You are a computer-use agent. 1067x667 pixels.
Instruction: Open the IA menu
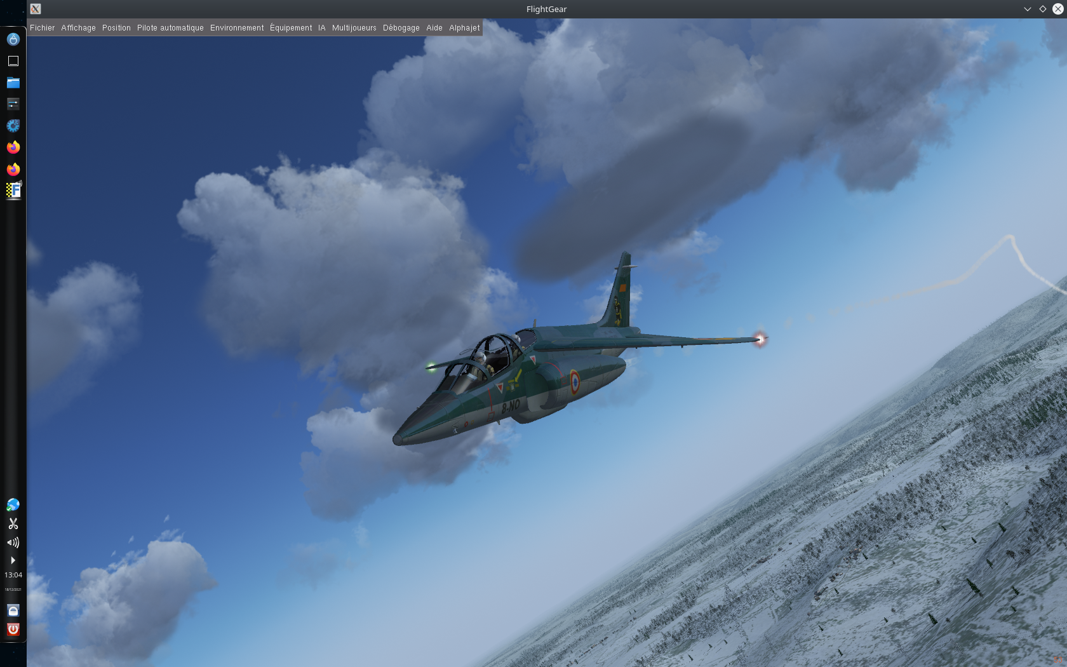(322, 28)
